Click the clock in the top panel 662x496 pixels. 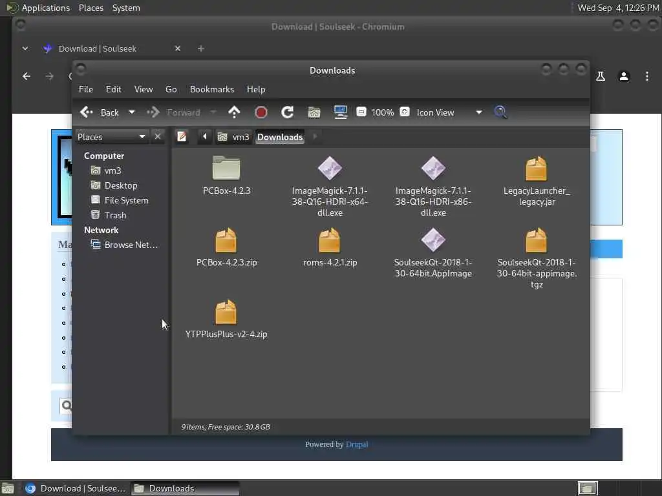[617, 8]
